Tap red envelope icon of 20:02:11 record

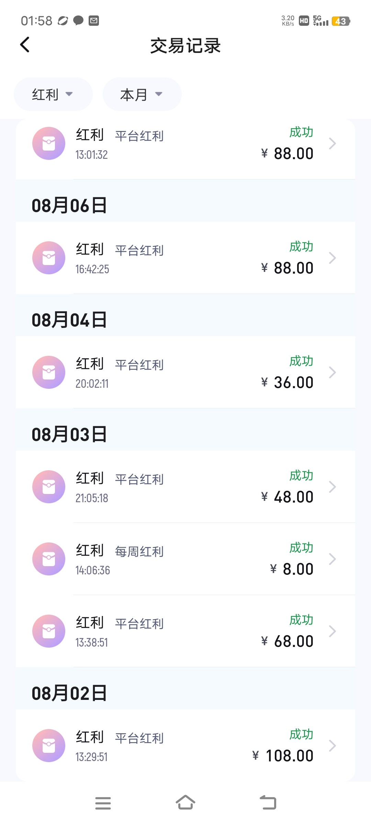pos(49,372)
